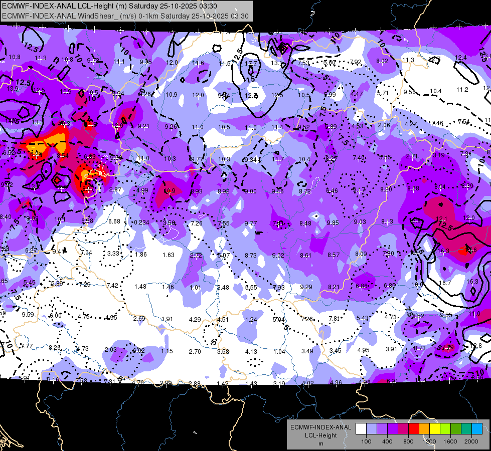This screenshot has width=491, height=451.
Task: Click the '5.43' wind shear value
Action: click(362, 318)
